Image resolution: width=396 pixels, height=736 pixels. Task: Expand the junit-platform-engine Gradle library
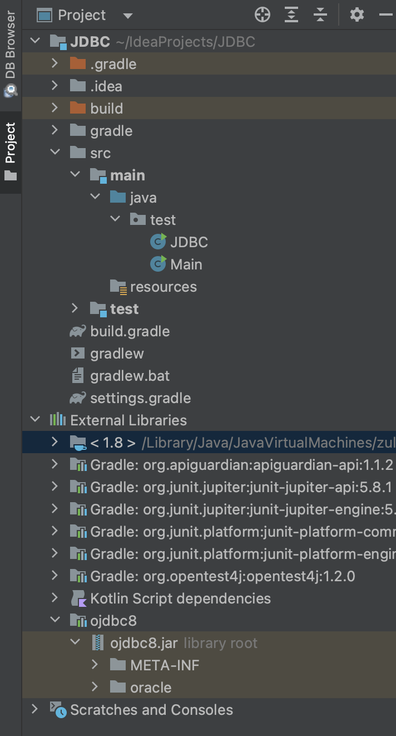click(55, 553)
